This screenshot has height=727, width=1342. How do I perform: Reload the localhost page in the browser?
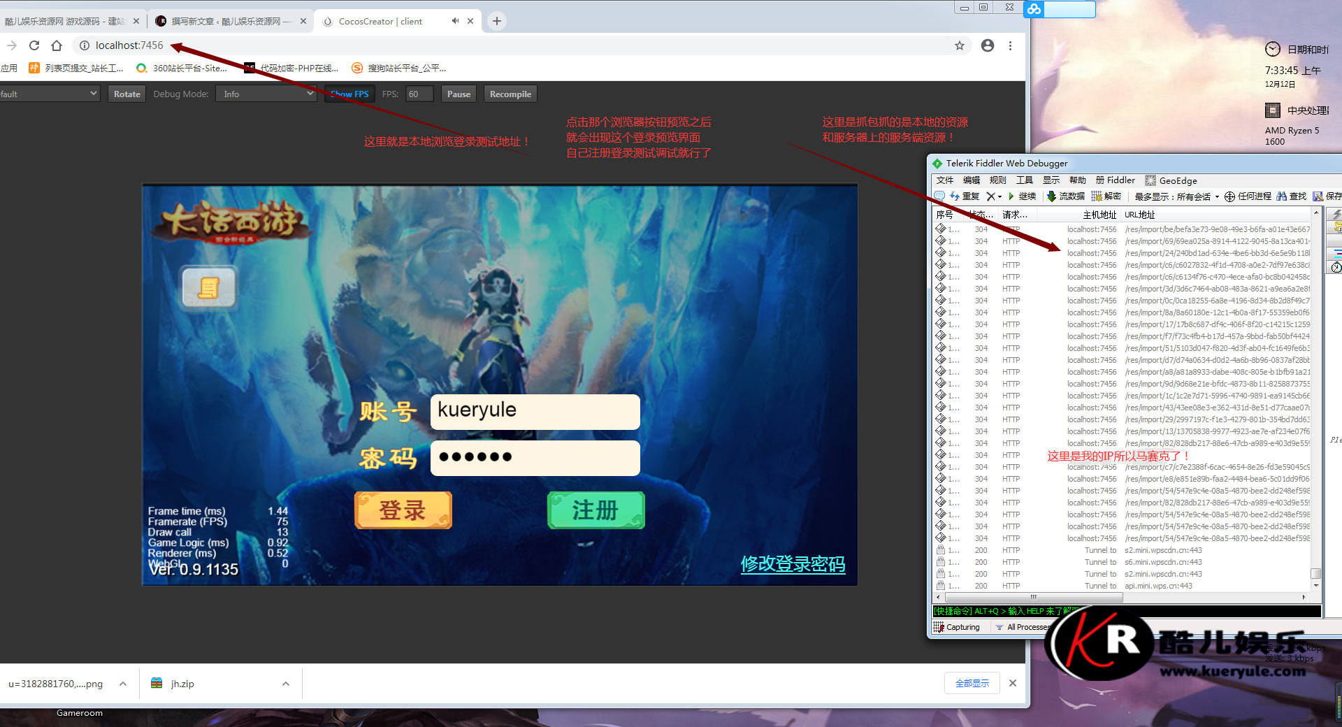34,45
